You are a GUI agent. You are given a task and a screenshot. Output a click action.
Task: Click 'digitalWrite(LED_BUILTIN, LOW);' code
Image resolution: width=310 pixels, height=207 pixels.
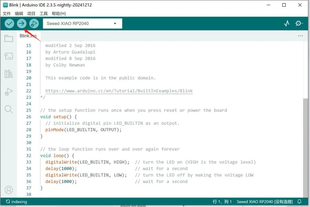[x=86, y=175]
